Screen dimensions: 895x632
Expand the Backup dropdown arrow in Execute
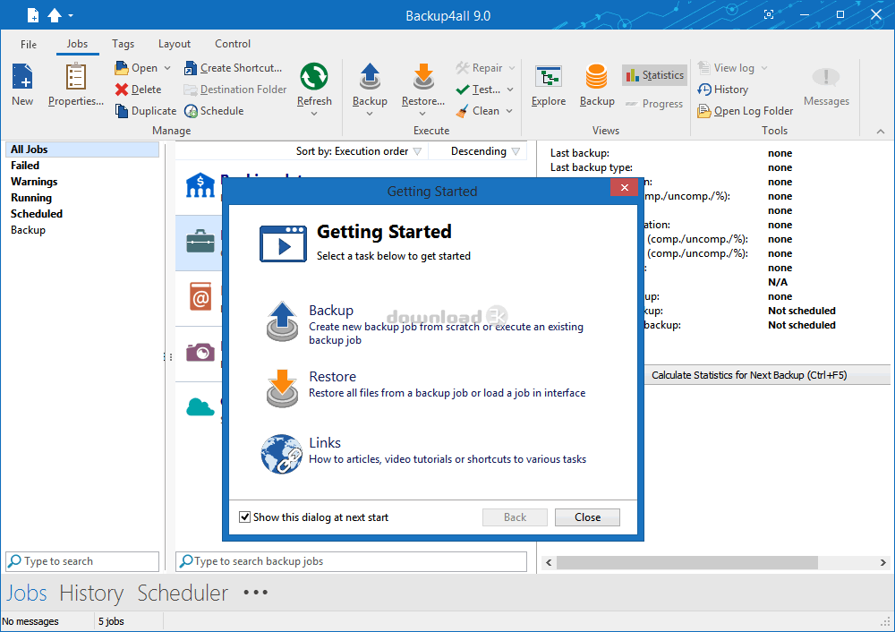point(370,114)
